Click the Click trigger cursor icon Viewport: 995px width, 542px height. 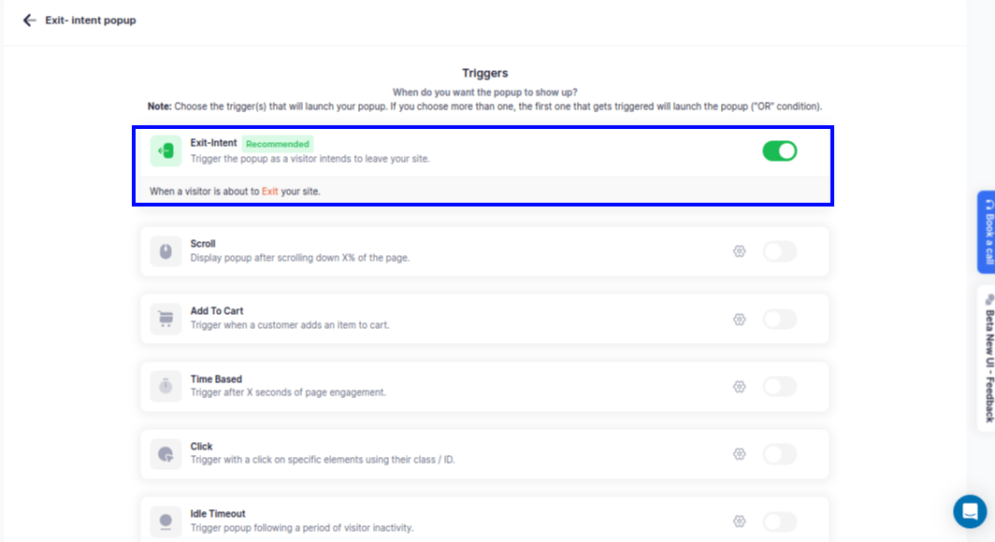tap(166, 453)
